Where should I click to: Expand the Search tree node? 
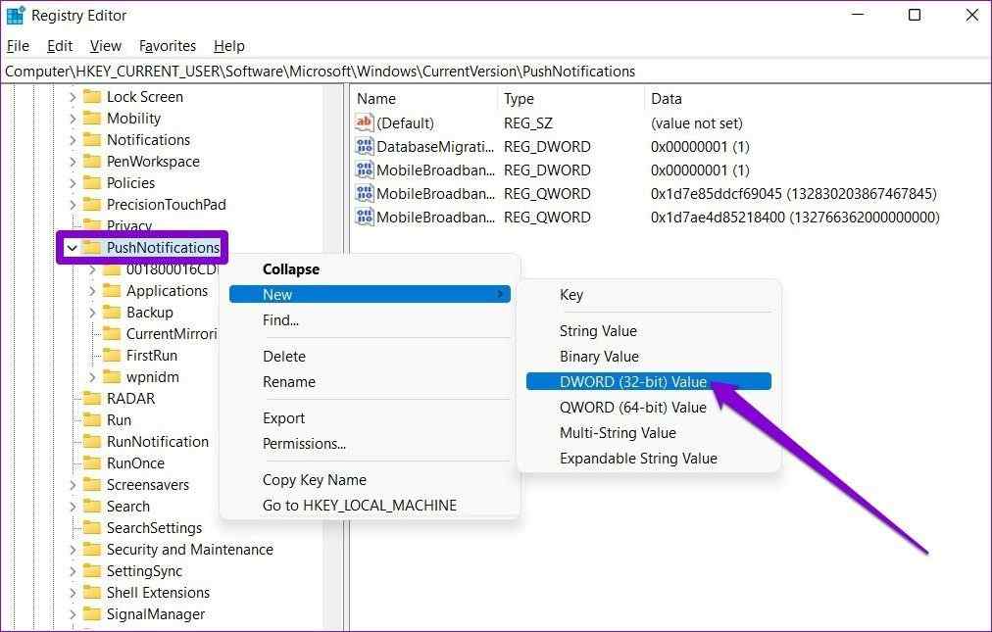tap(73, 507)
